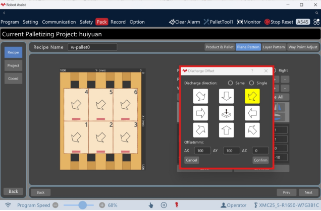This screenshot has width=321, height=211.
Task: Increase program speed with plus icon
Action: click(x=102, y=205)
